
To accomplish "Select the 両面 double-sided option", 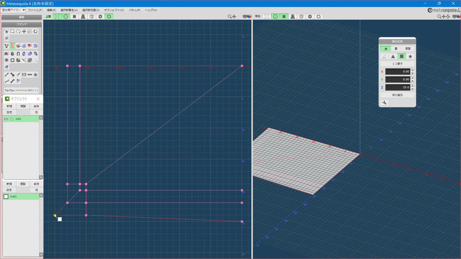I will tap(408, 48).
